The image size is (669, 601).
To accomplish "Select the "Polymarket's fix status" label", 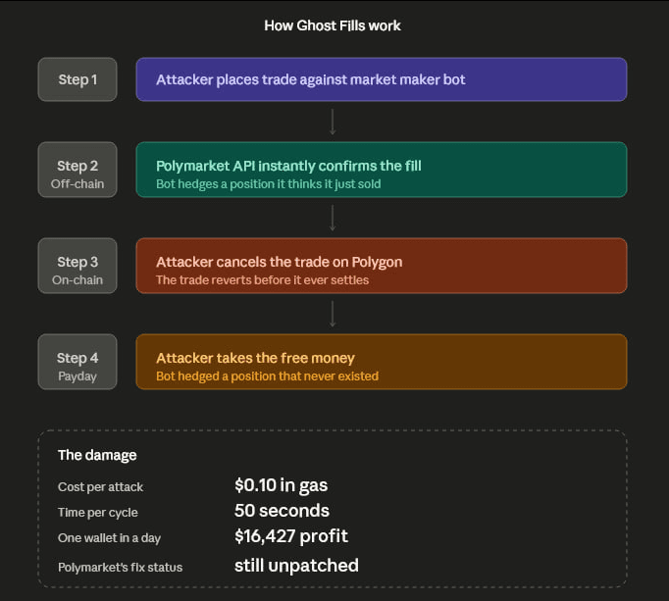I will [x=120, y=567].
